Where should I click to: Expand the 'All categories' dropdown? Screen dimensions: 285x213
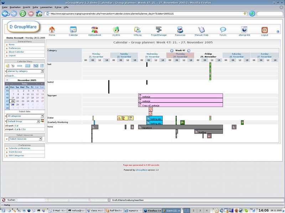tap(25, 116)
